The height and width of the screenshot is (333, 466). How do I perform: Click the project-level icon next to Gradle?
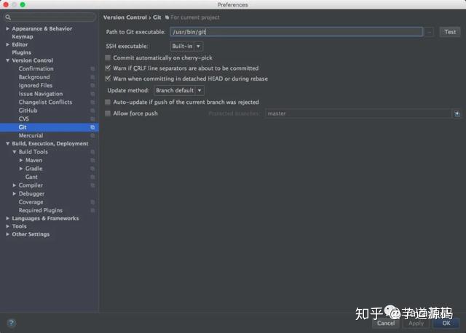(x=92, y=169)
